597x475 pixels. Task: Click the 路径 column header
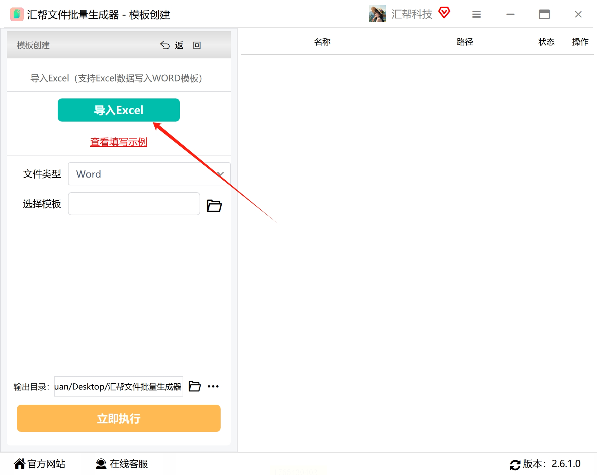[x=465, y=42]
